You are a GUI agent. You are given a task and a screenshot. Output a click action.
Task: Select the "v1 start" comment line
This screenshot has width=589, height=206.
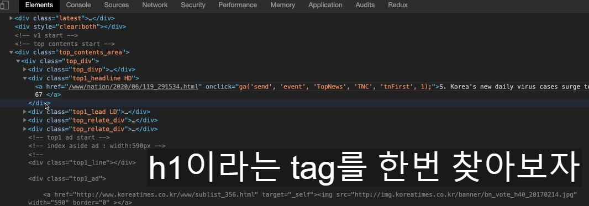(46, 35)
